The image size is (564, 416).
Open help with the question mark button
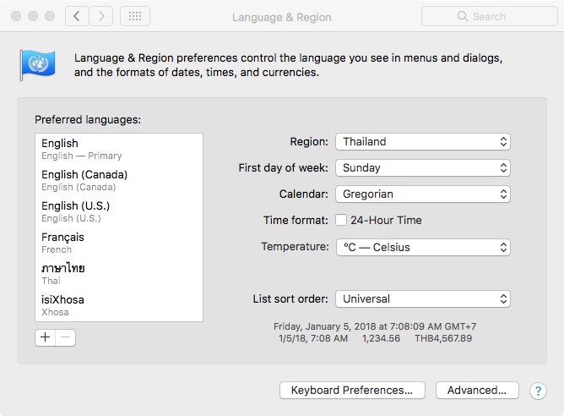537,391
